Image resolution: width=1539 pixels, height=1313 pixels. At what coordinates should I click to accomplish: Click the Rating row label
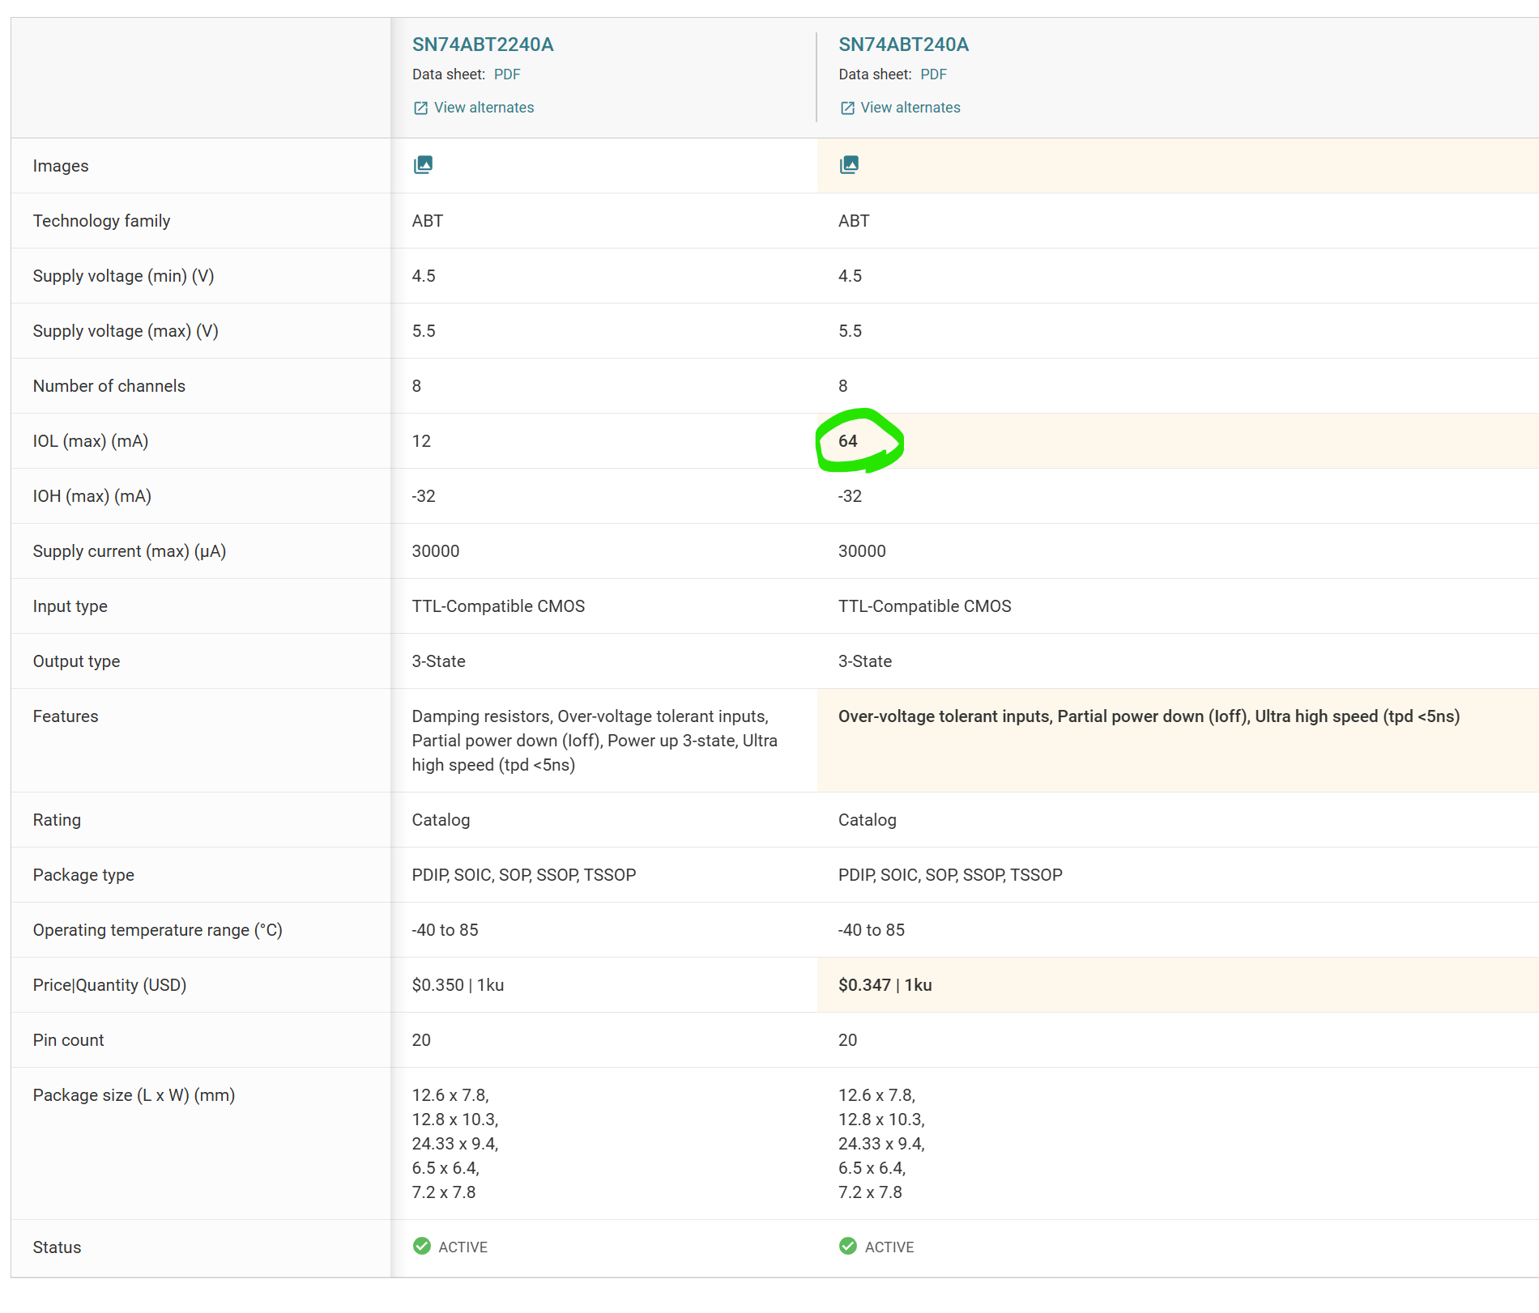[57, 820]
